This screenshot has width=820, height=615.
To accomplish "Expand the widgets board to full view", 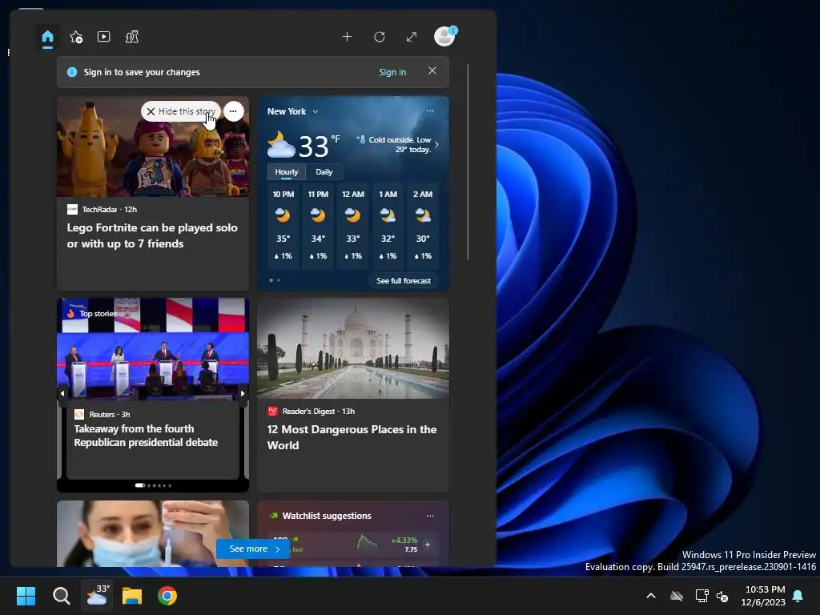I will click(x=412, y=37).
